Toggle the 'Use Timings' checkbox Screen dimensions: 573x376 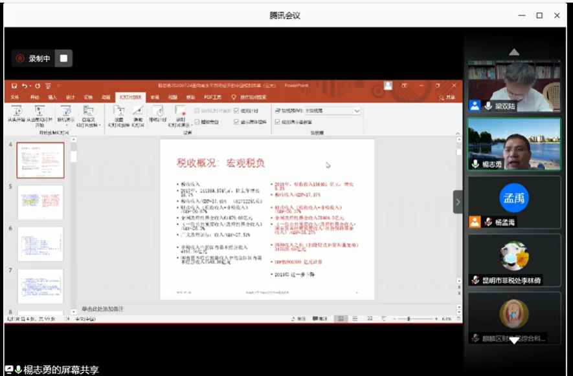click(x=236, y=110)
